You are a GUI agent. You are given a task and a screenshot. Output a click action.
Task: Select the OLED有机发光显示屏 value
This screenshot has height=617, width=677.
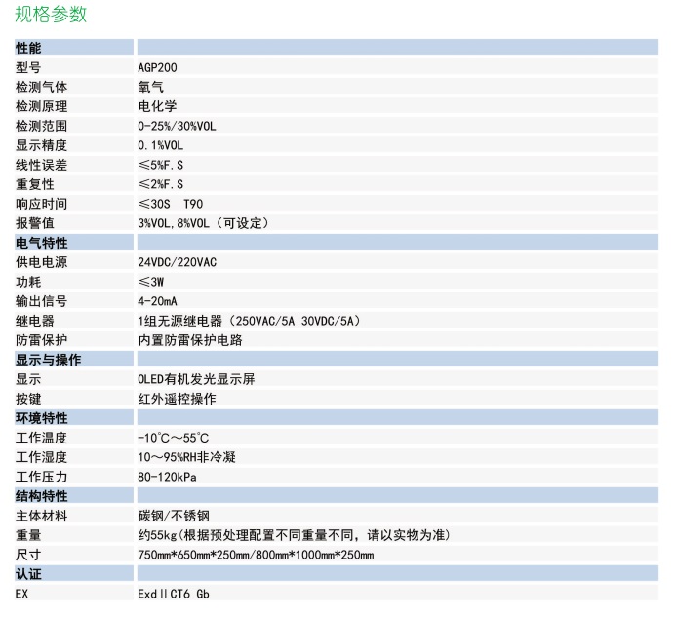point(196,379)
